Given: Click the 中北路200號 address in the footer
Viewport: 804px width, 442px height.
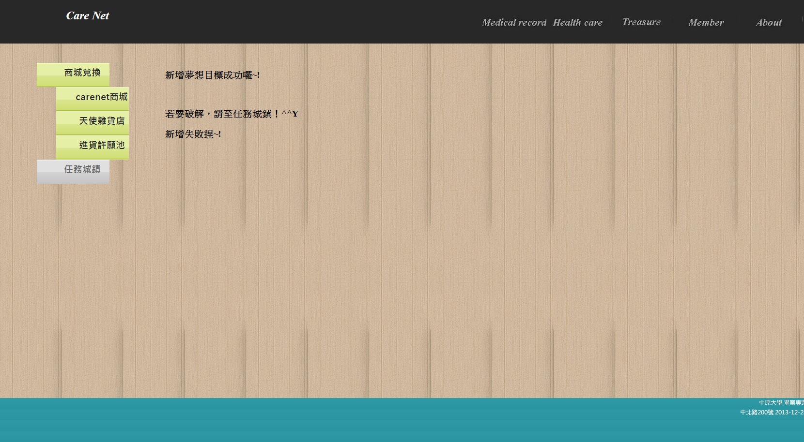Looking at the screenshot, I should click(771, 413).
